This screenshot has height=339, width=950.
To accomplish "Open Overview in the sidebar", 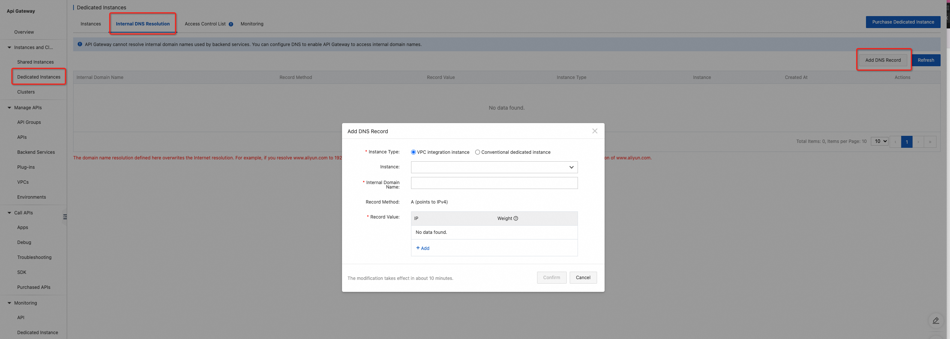I will [24, 32].
